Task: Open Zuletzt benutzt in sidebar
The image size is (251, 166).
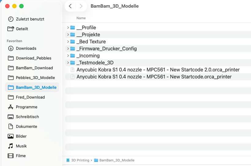Action: 30,19
